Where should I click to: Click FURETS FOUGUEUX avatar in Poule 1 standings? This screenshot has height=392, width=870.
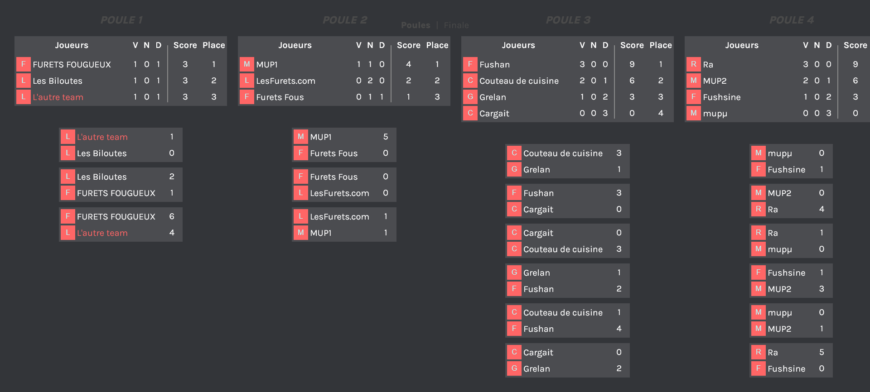pyautogui.click(x=23, y=64)
